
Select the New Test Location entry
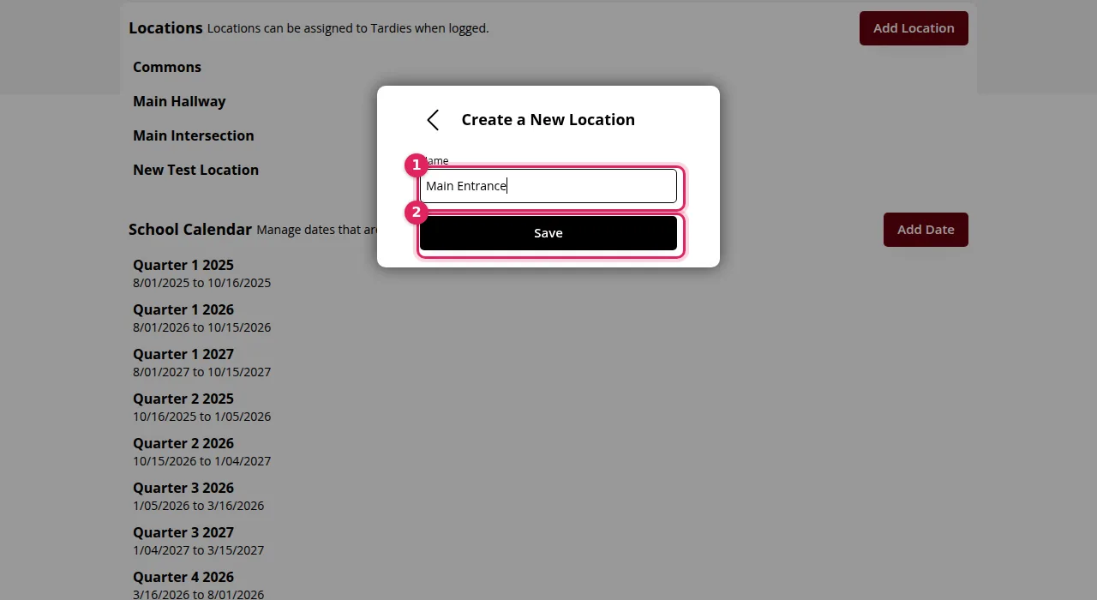coord(195,170)
